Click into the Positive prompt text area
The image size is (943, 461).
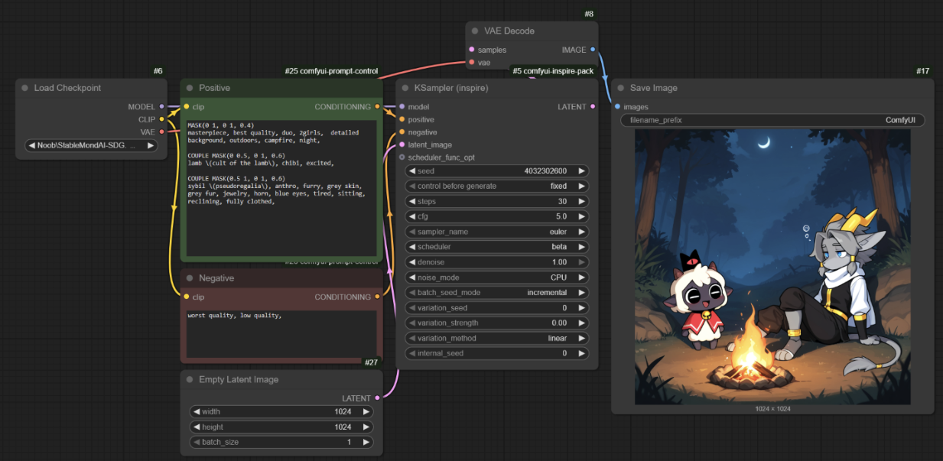click(x=281, y=187)
